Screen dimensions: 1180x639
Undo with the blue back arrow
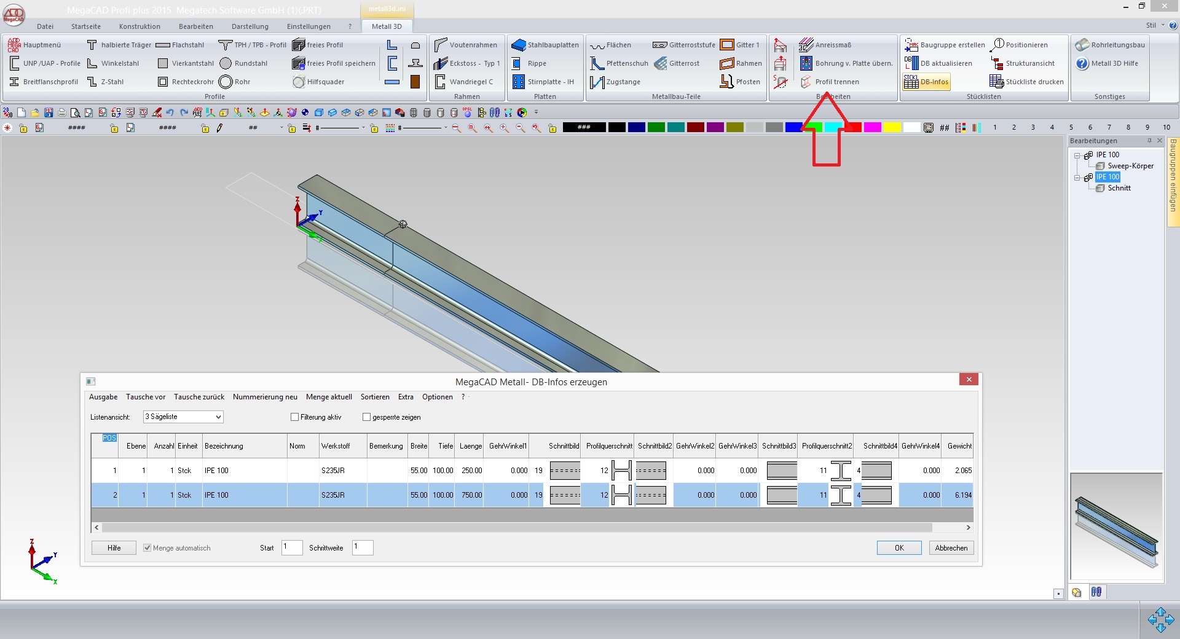click(170, 112)
